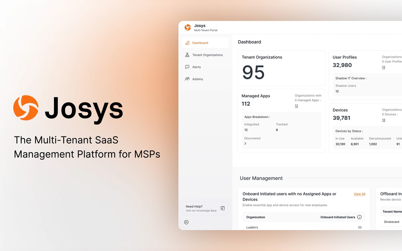Click the Multi-Tenant Portal subtitle
The width and height of the screenshot is (402, 251).
point(206,30)
